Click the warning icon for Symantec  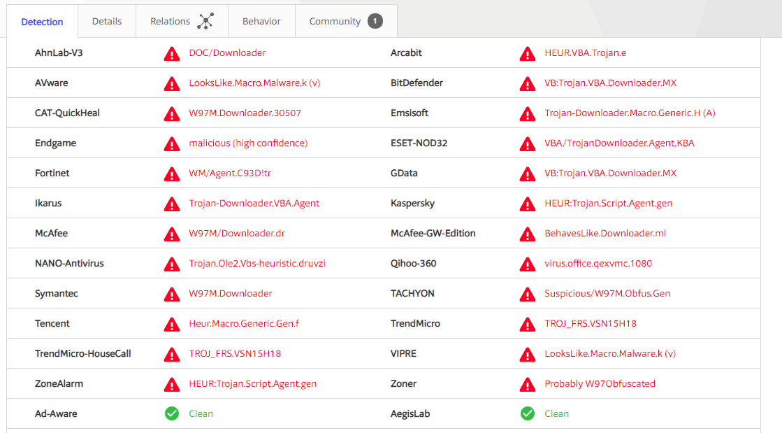click(x=171, y=294)
